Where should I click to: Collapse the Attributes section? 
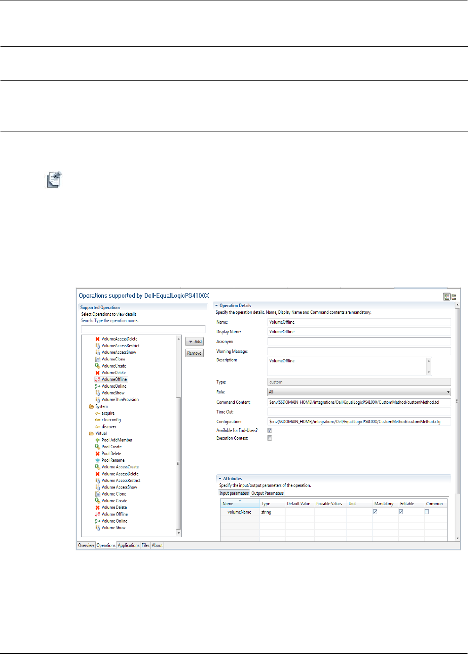(x=220, y=479)
